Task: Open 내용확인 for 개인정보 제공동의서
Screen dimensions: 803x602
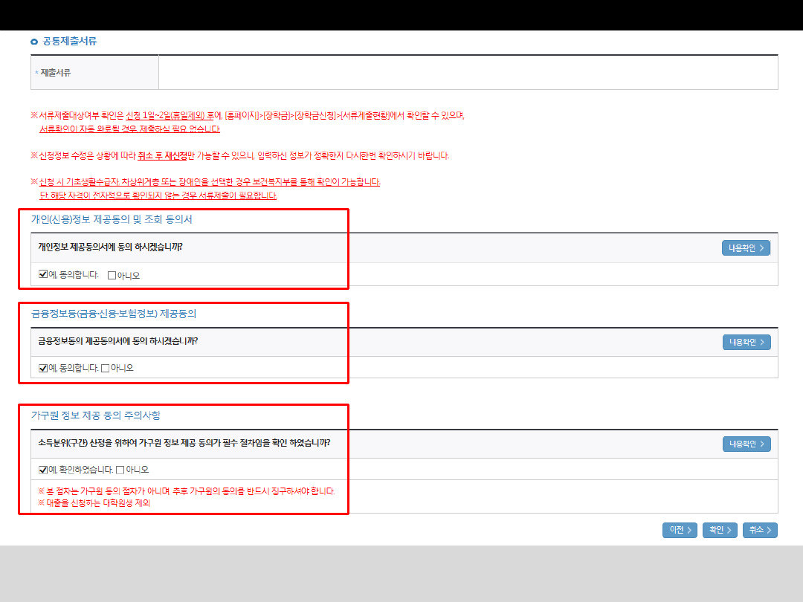Action: pos(746,248)
